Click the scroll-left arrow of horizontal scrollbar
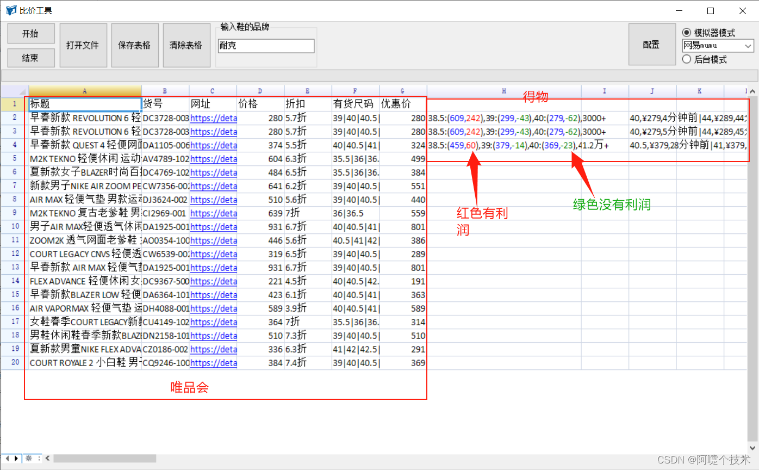The height and width of the screenshot is (470, 759). (x=47, y=459)
